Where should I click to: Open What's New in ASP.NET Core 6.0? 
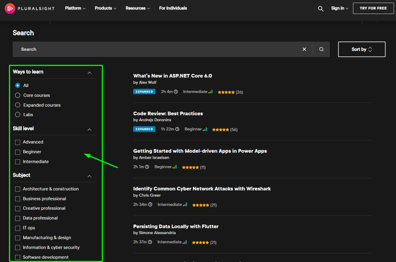pyautogui.click(x=172, y=76)
